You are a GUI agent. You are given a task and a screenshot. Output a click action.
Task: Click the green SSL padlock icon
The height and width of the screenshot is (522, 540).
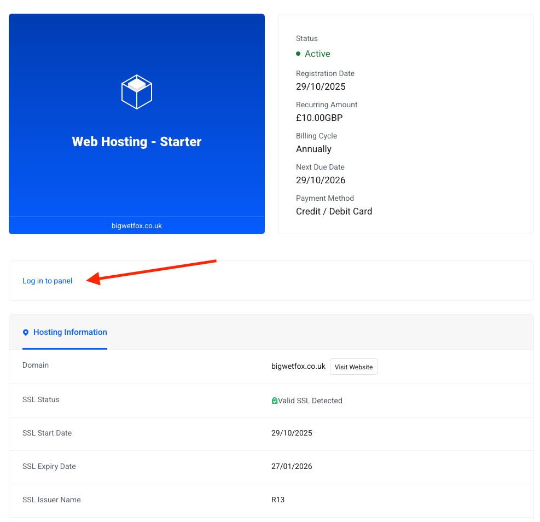[x=275, y=401]
